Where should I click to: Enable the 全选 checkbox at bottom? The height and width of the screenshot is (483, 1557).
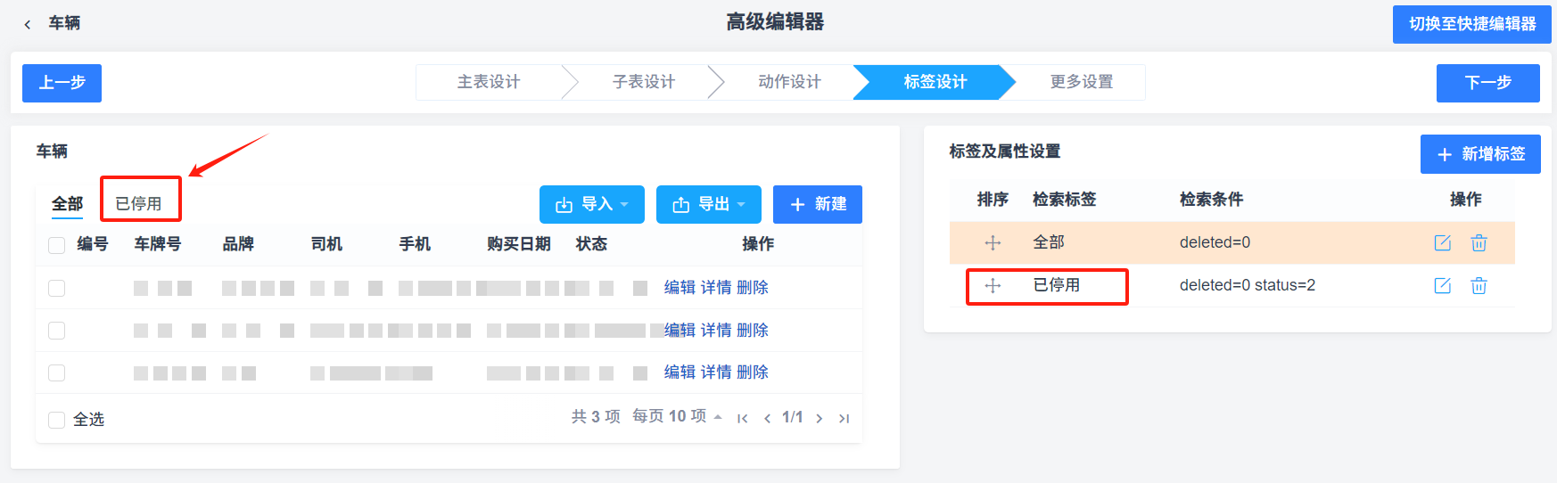pos(57,420)
